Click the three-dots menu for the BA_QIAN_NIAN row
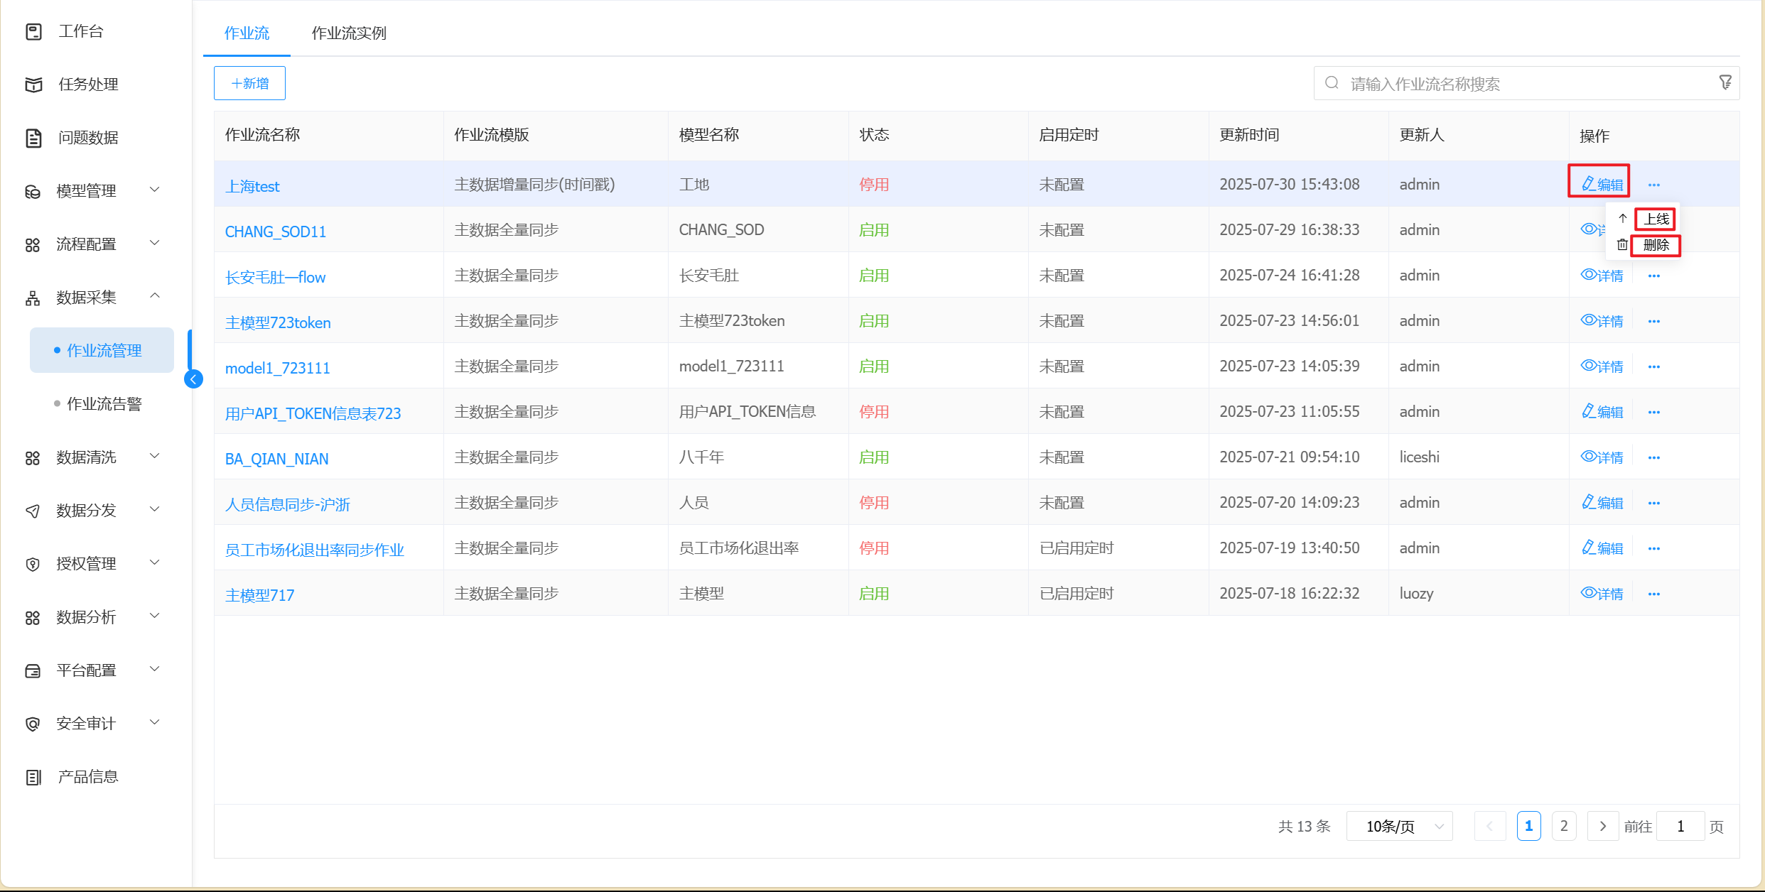This screenshot has width=1765, height=892. (x=1654, y=458)
